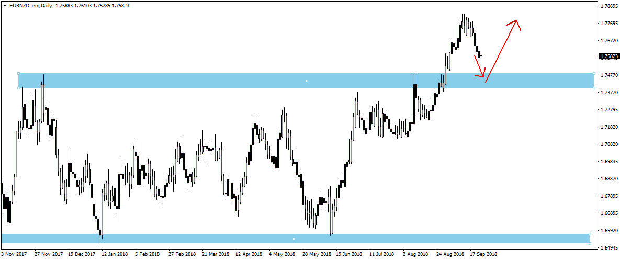Click the 12 Jan 2018 date label
This screenshot has height=260, width=620.
[114, 254]
